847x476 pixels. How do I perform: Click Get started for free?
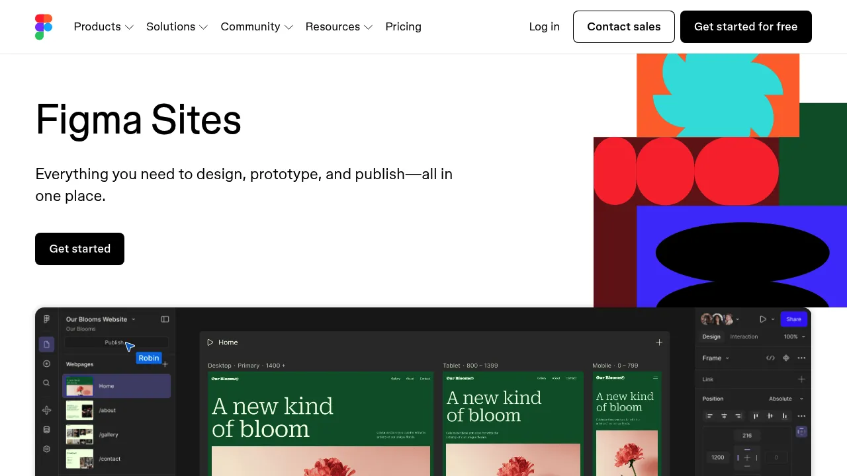coord(746,26)
